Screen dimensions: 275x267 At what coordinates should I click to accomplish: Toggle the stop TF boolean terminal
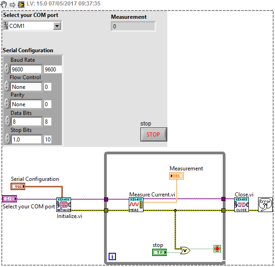pos(159,252)
